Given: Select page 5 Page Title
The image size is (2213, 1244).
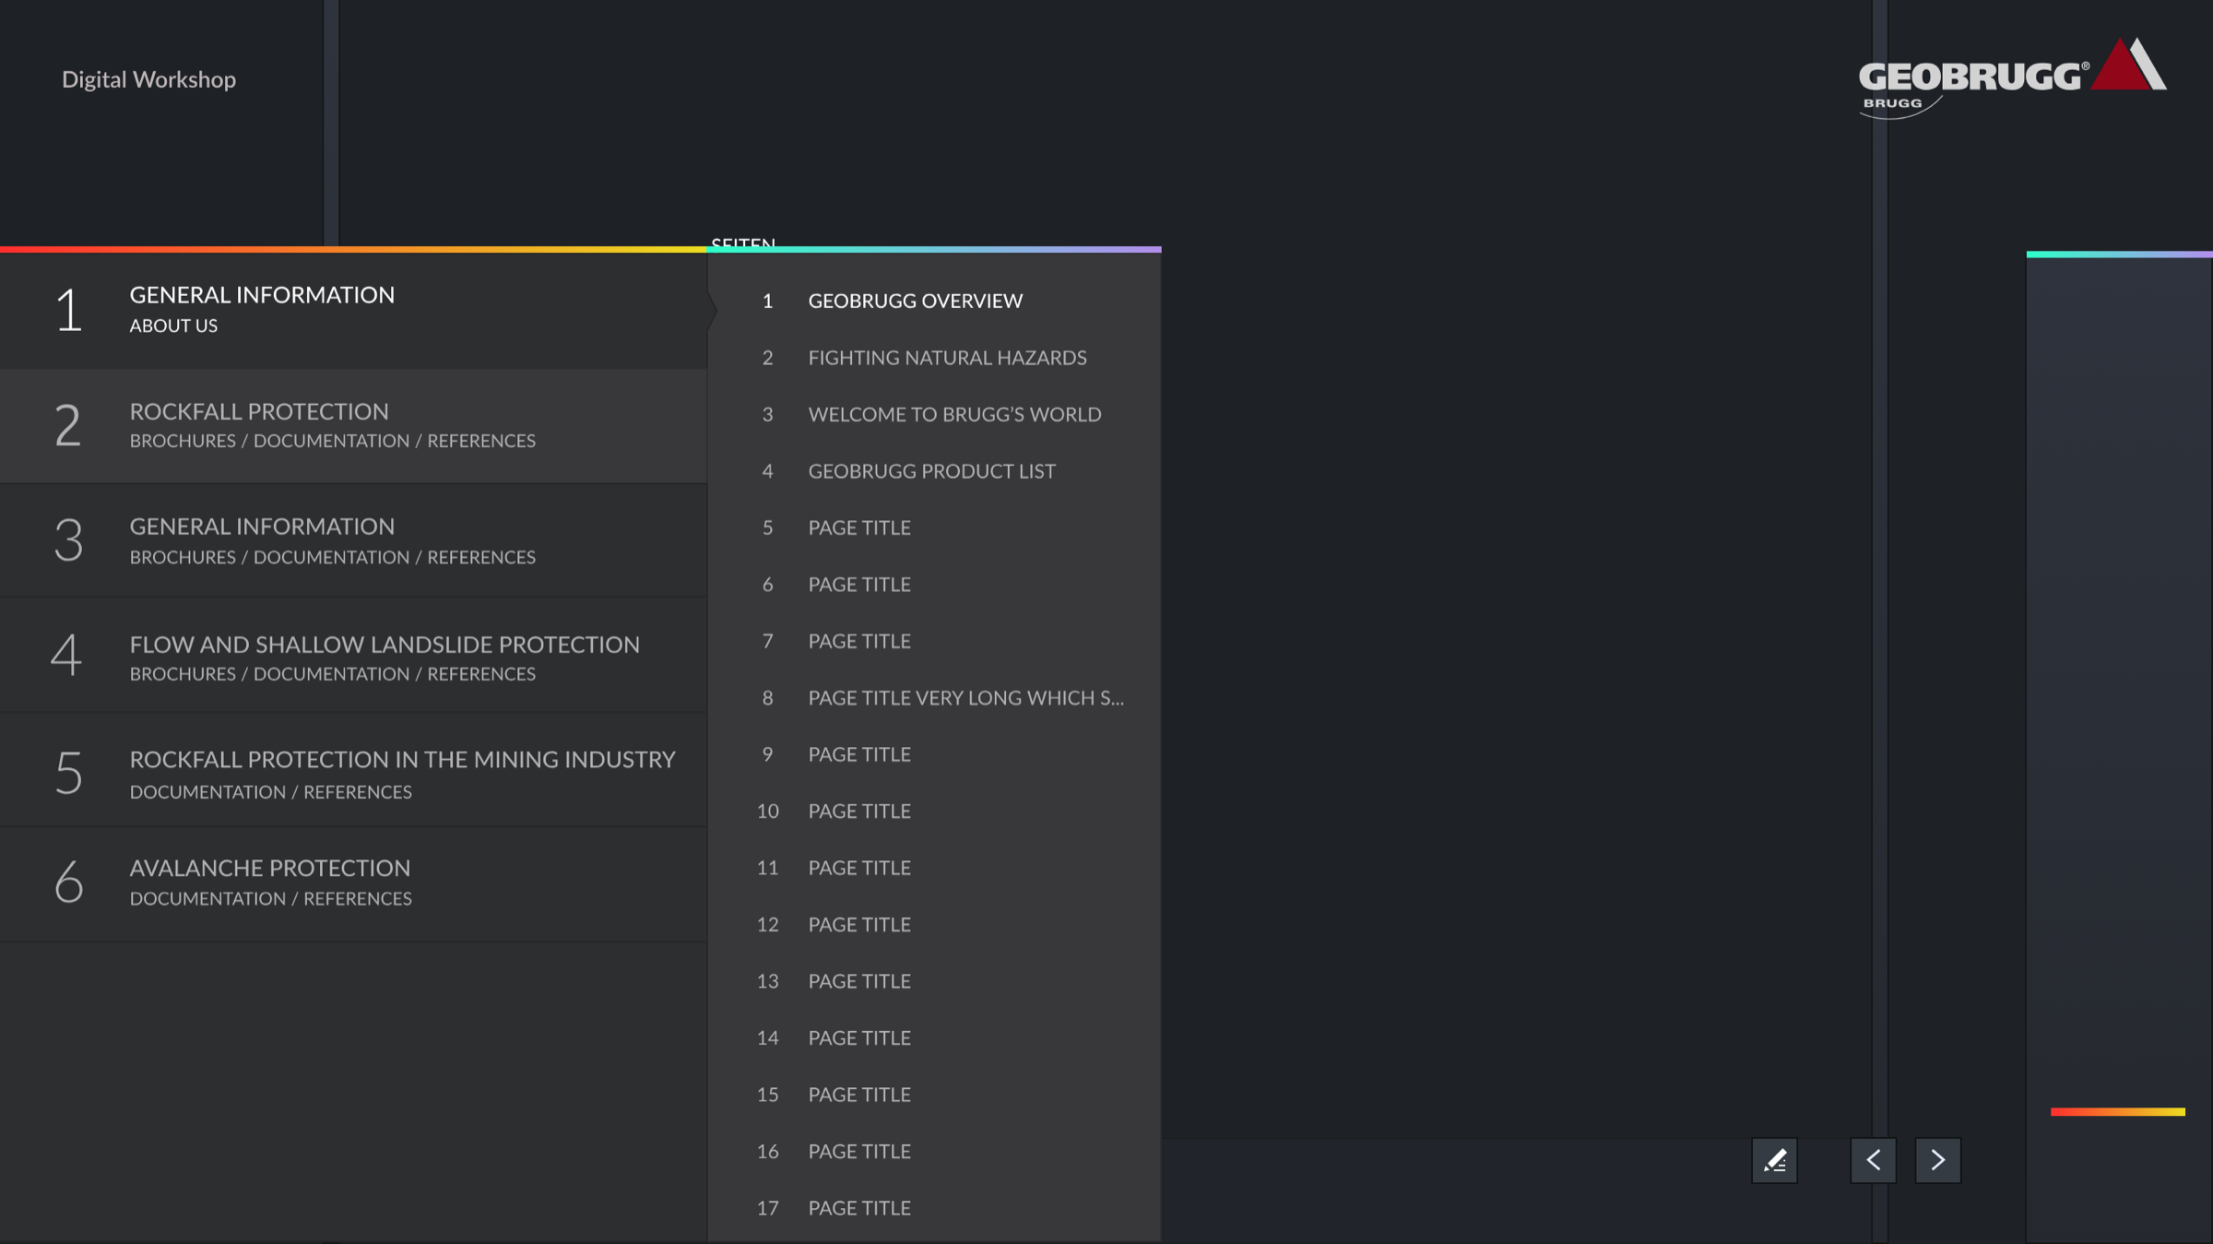Looking at the screenshot, I should [x=934, y=527].
